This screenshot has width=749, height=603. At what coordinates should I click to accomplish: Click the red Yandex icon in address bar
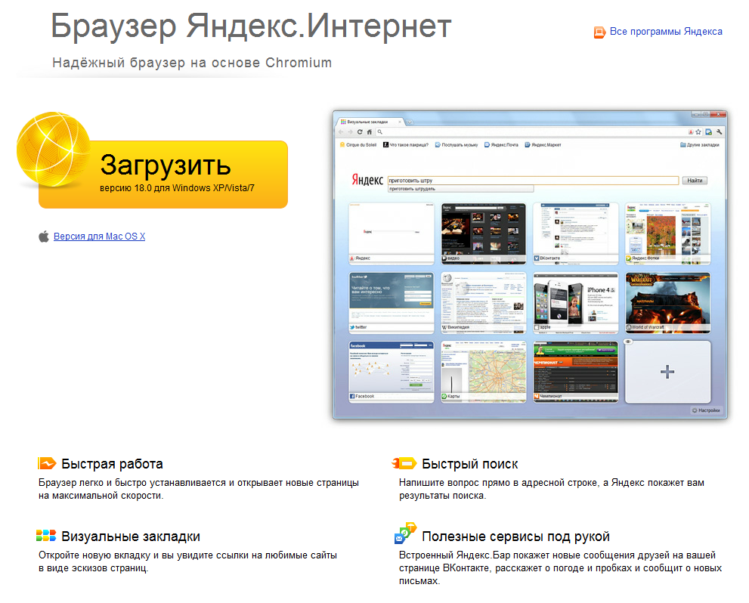[691, 131]
